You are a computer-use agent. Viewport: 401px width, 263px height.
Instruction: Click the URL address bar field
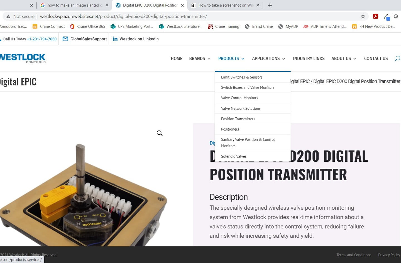[x=195, y=16]
